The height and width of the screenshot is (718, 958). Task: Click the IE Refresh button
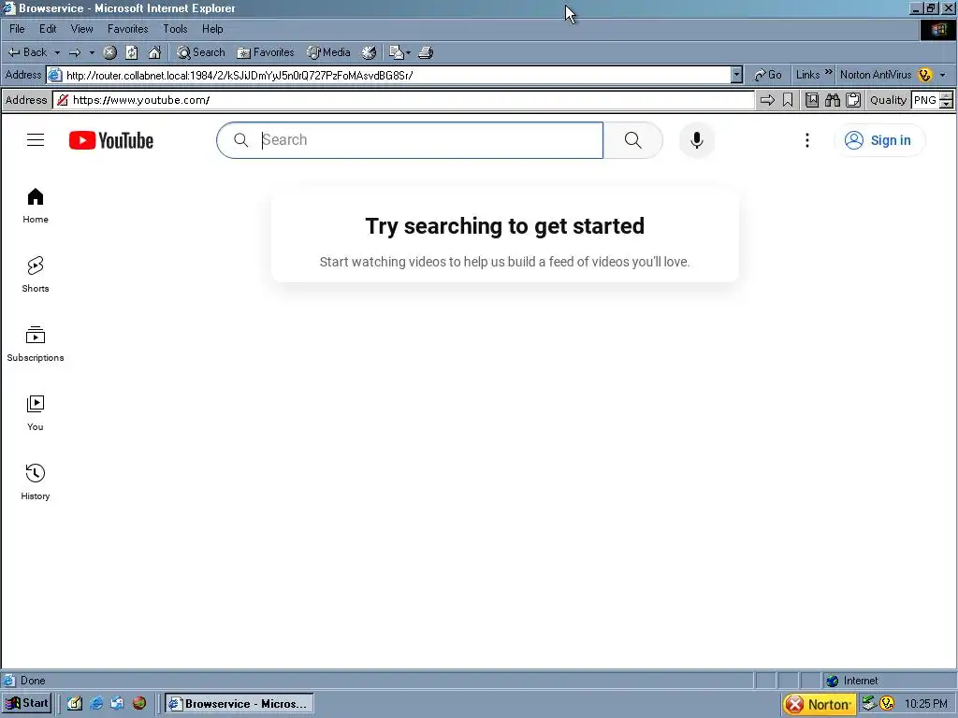132,52
